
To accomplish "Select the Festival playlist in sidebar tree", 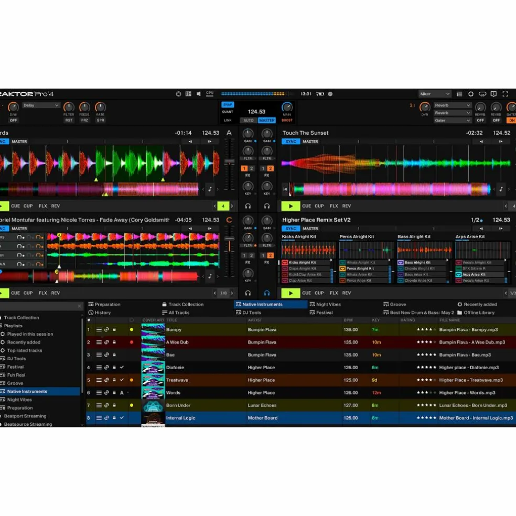I will pyautogui.click(x=15, y=367).
